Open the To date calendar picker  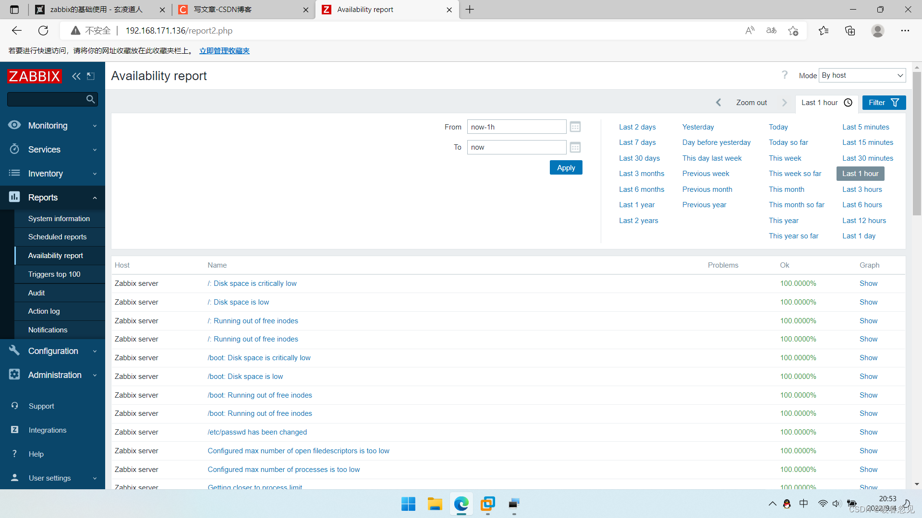pos(575,147)
